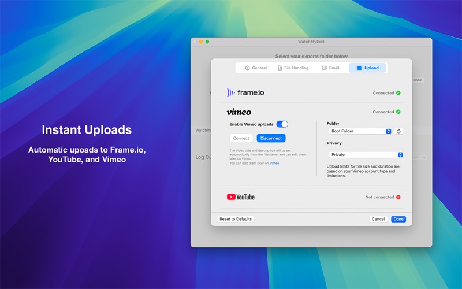
Task: Disconnect the Vimeo account
Action: coord(271,138)
